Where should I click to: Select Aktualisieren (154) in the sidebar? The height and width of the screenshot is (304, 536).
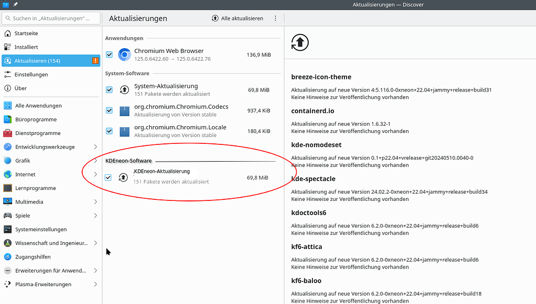coord(42,61)
